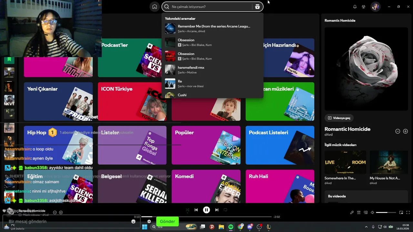Toggle the repeat button in player bar

pos(226,210)
